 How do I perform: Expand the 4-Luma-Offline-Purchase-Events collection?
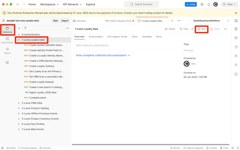click(x=19, y=114)
